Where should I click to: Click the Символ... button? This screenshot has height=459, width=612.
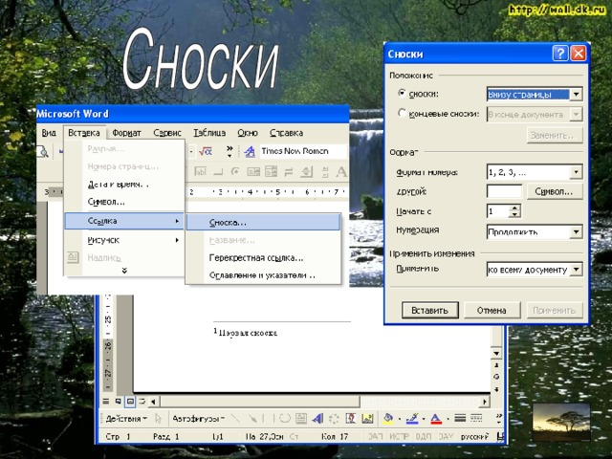555,191
